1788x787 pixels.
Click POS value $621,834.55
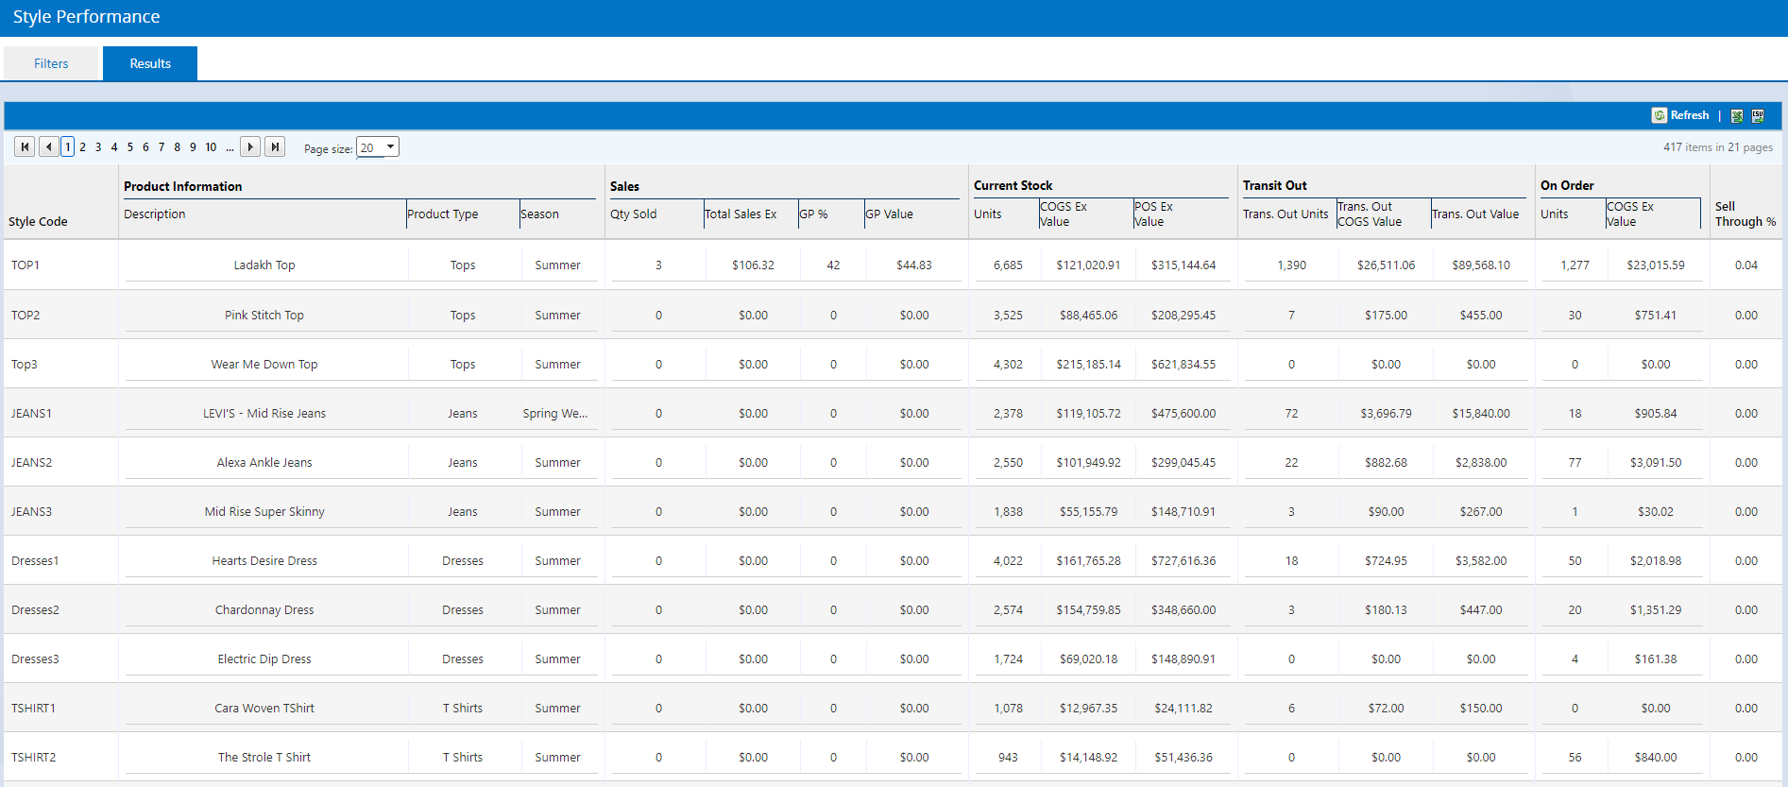point(1183,365)
